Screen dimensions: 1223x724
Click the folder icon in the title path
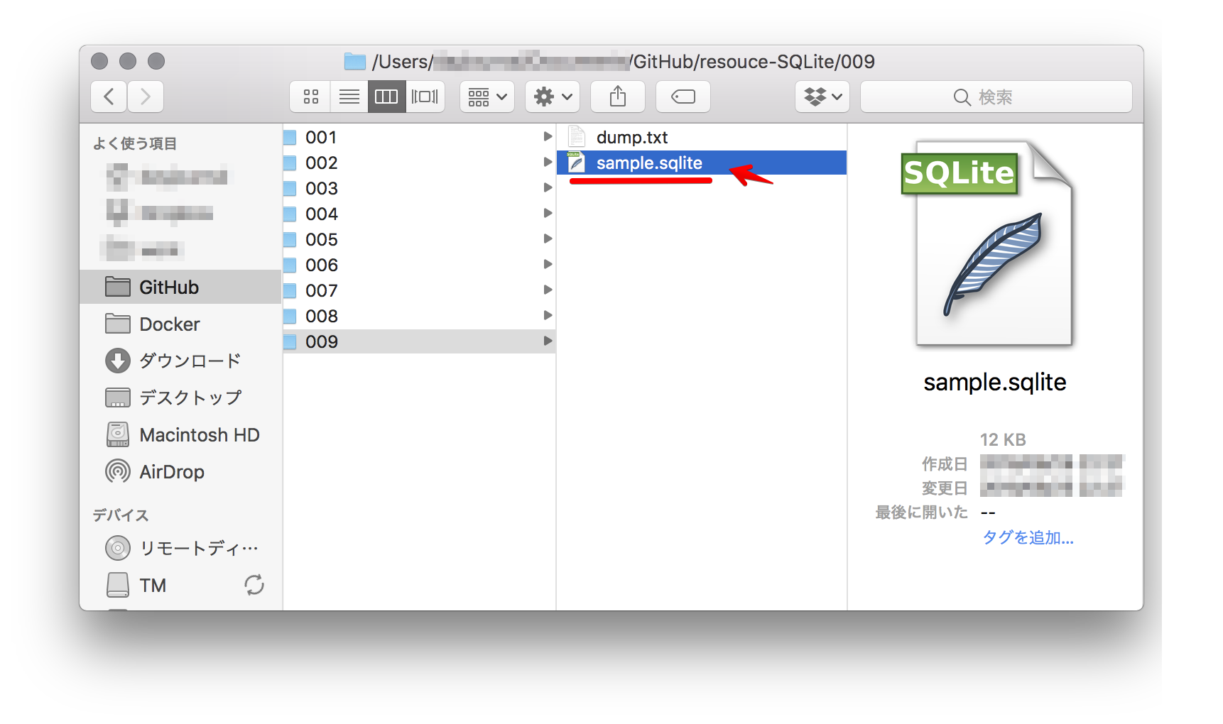354,62
